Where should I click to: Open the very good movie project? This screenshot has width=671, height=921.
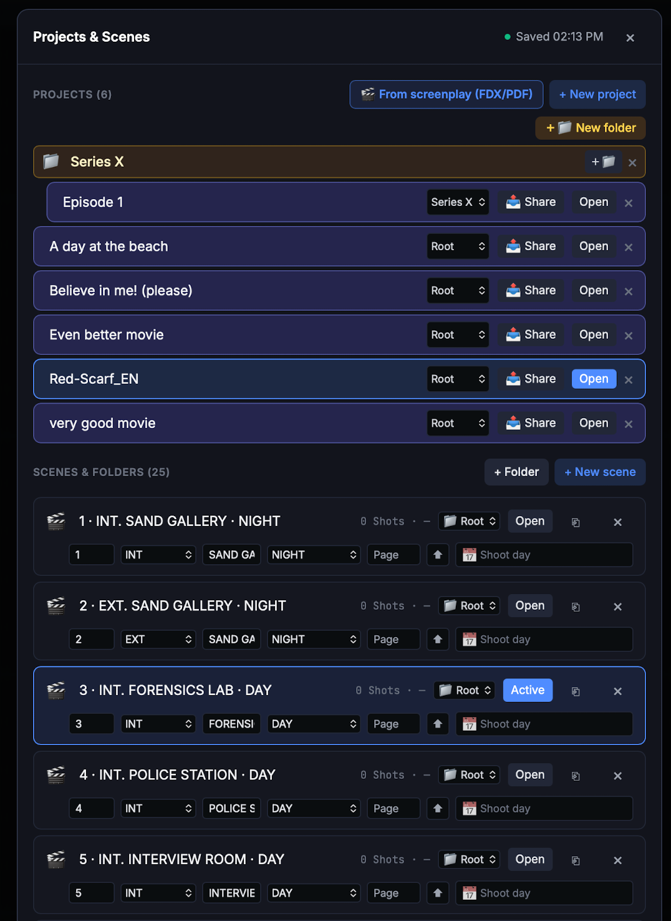pos(594,423)
